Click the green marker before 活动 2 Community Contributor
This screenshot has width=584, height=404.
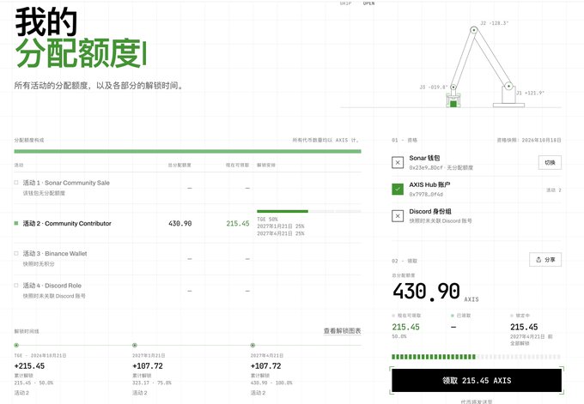16,223
